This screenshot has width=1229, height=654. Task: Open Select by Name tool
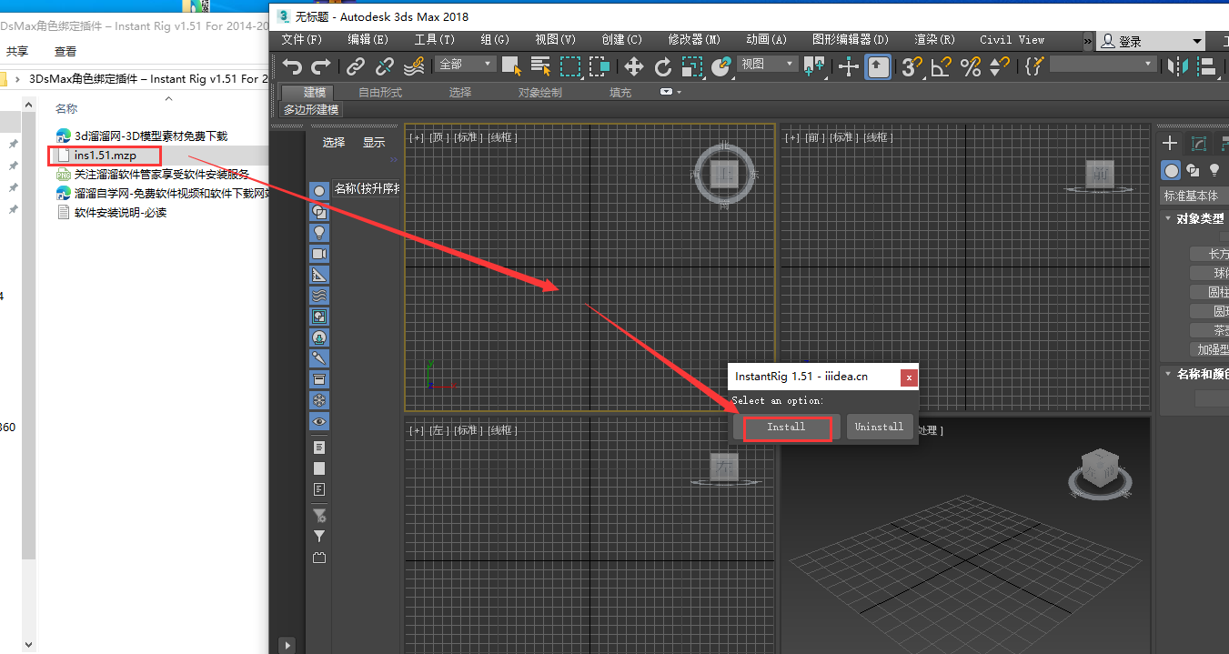(x=541, y=66)
